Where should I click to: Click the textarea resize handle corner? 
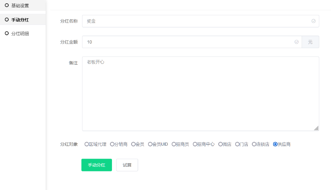(316, 128)
